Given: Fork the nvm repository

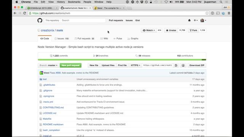Looking at the screenshot, I should click(x=193, y=30).
